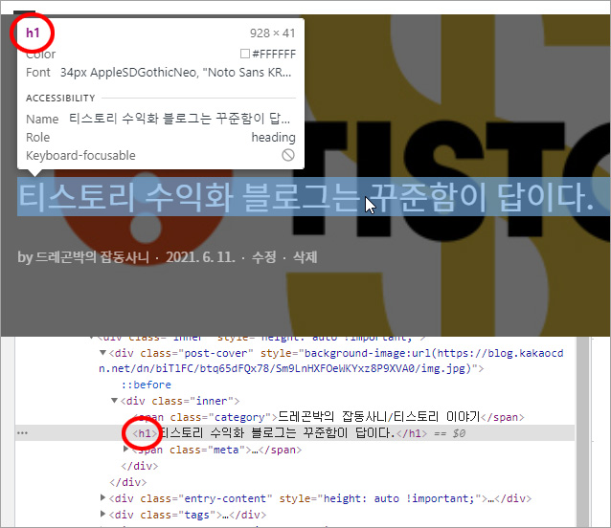Click the closing </div> of inner node

pos(140,466)
